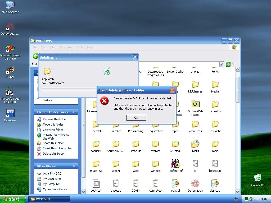Screen dimensions: 271x203
Task: Open the File menu
Action: coord(35,47)
